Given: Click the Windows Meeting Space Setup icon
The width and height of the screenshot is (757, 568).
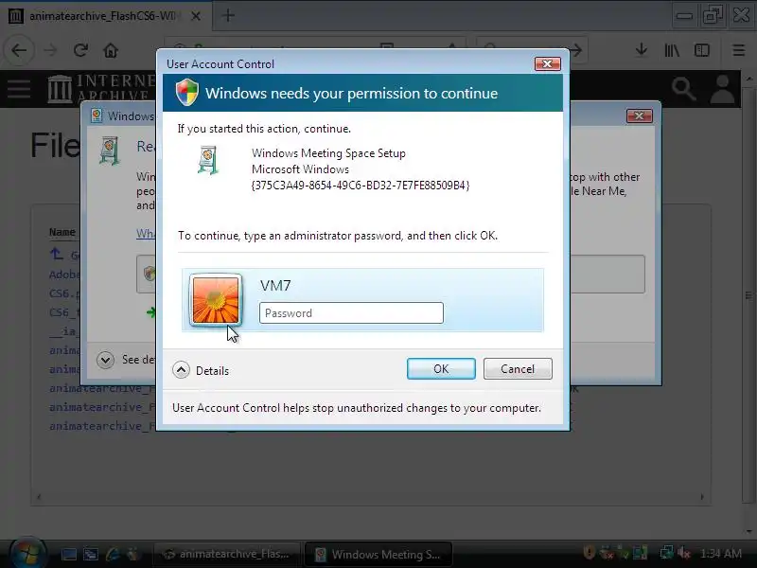Looking at the screenshot, I should 208,160.
